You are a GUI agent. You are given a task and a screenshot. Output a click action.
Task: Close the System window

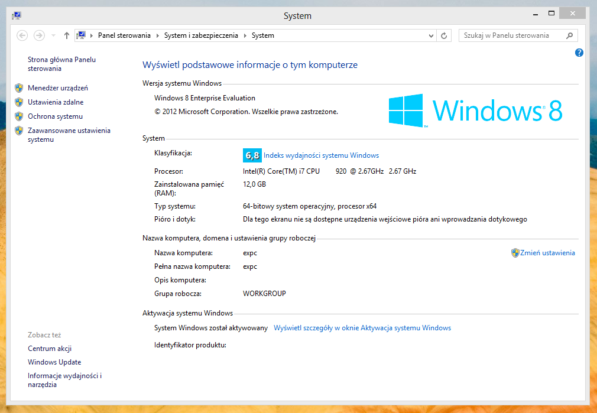click(572, 14)
